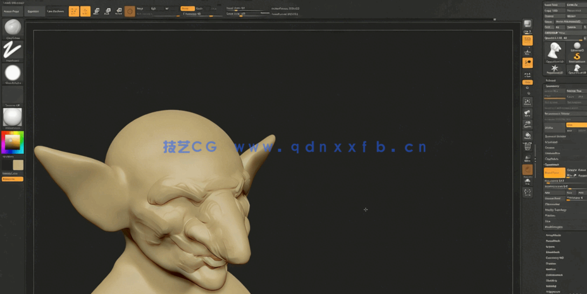587x294 pixels.
Task: Select the SimpleBrush tool thumbnail
Action: (577, 57)
